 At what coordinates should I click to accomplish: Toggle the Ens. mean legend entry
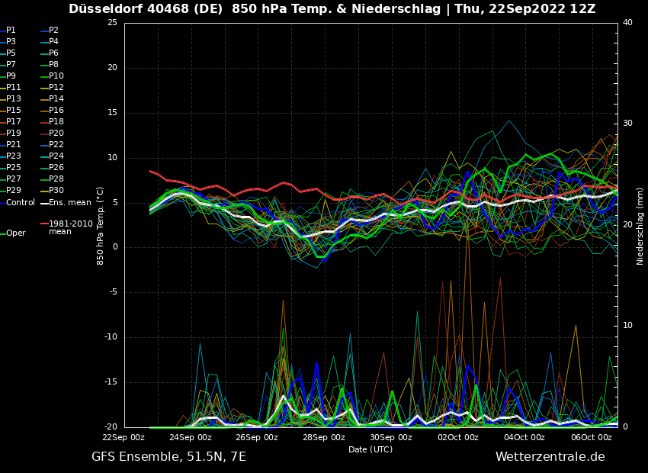(x=69, y=203)
